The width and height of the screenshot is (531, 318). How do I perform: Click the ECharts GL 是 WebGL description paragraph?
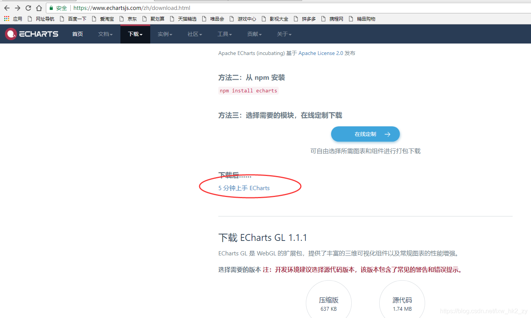338,253
